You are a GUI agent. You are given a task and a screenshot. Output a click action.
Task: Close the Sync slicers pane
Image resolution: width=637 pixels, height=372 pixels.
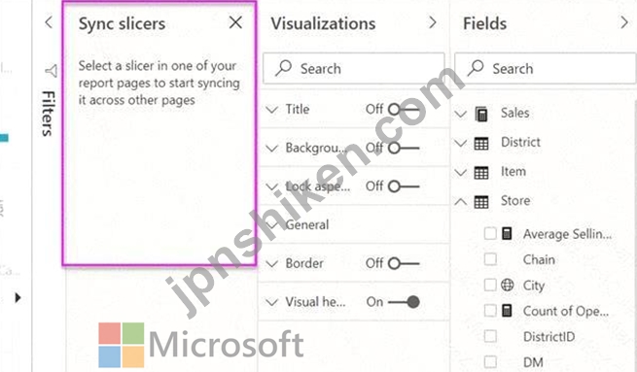tap(235, 22)
